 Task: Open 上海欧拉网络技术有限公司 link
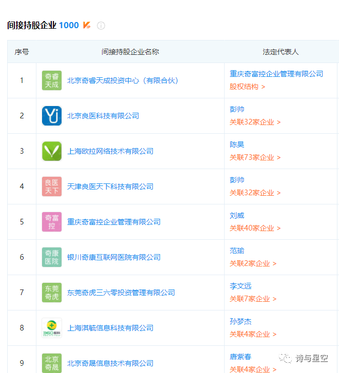(110, 151)
